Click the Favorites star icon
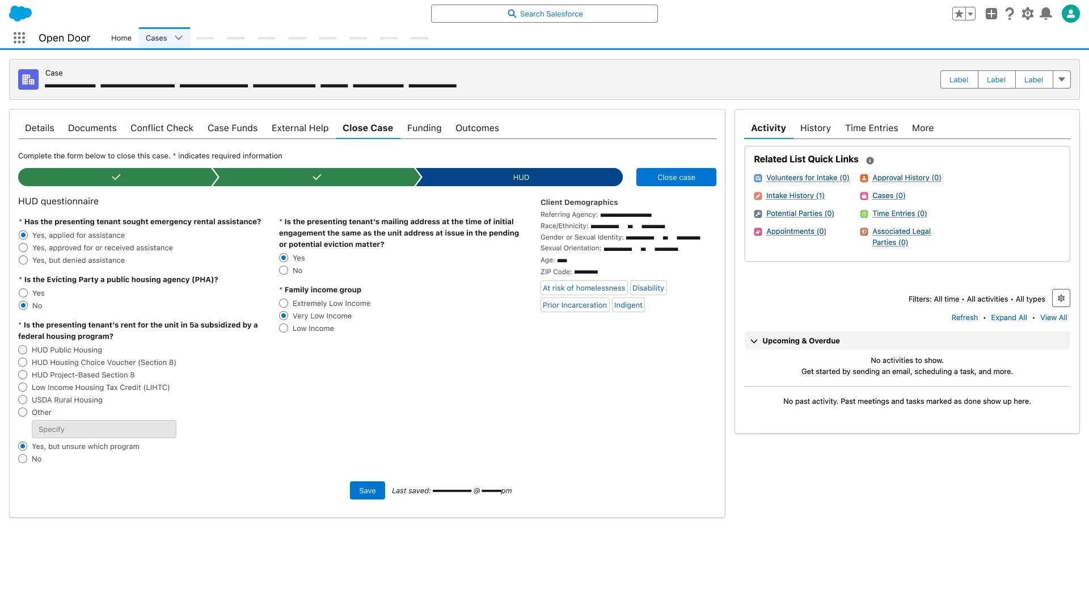The image size is (1089, 613). [959, 14]
